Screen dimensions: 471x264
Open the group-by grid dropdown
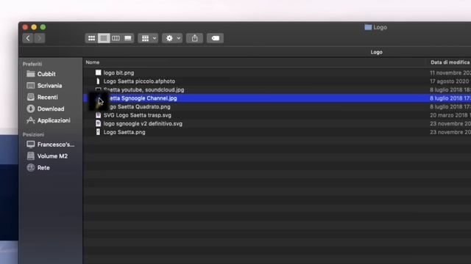148,38
